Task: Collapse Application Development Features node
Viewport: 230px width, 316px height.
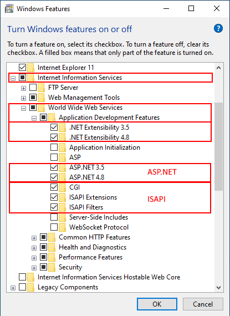Action: point(34,118)
